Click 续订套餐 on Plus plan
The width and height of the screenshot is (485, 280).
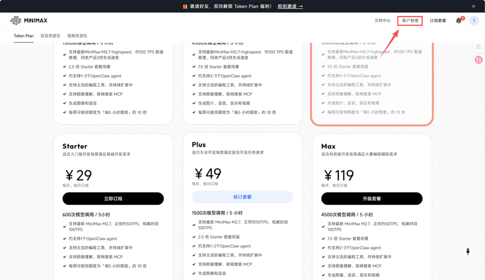point(242,197)
